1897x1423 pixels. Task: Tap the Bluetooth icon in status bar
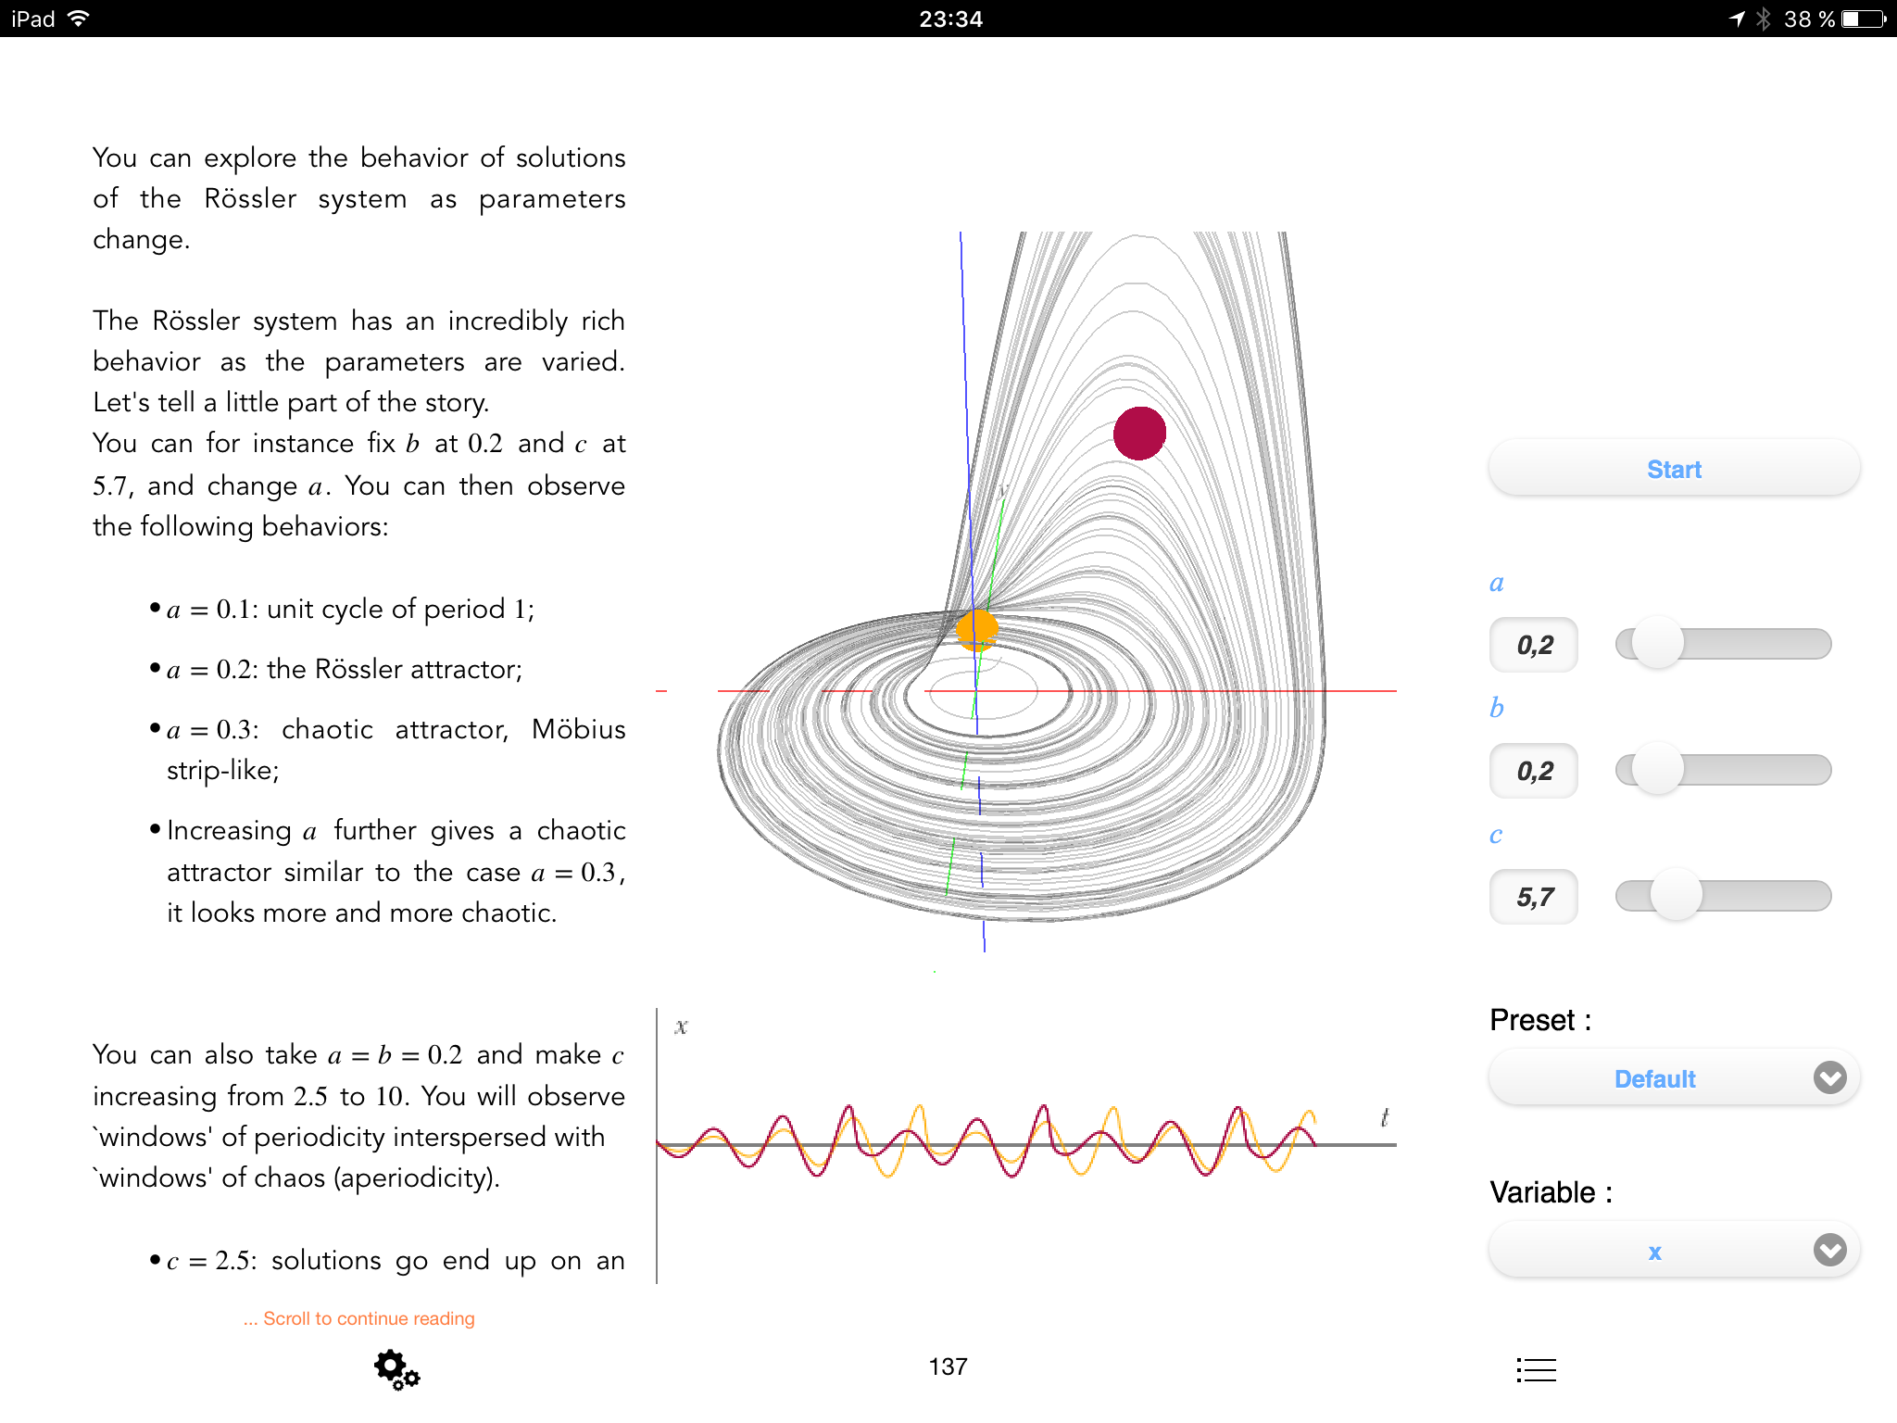click(x=1763, y=19)
